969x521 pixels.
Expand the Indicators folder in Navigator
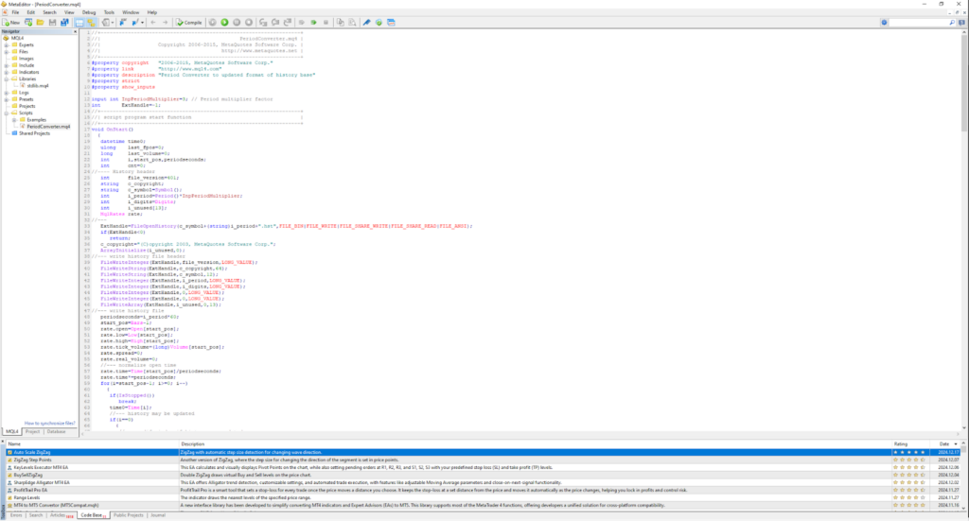click(7, 72)
